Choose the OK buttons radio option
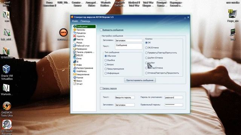Viewport: 241px width, 135px height. tap(146, 43)
